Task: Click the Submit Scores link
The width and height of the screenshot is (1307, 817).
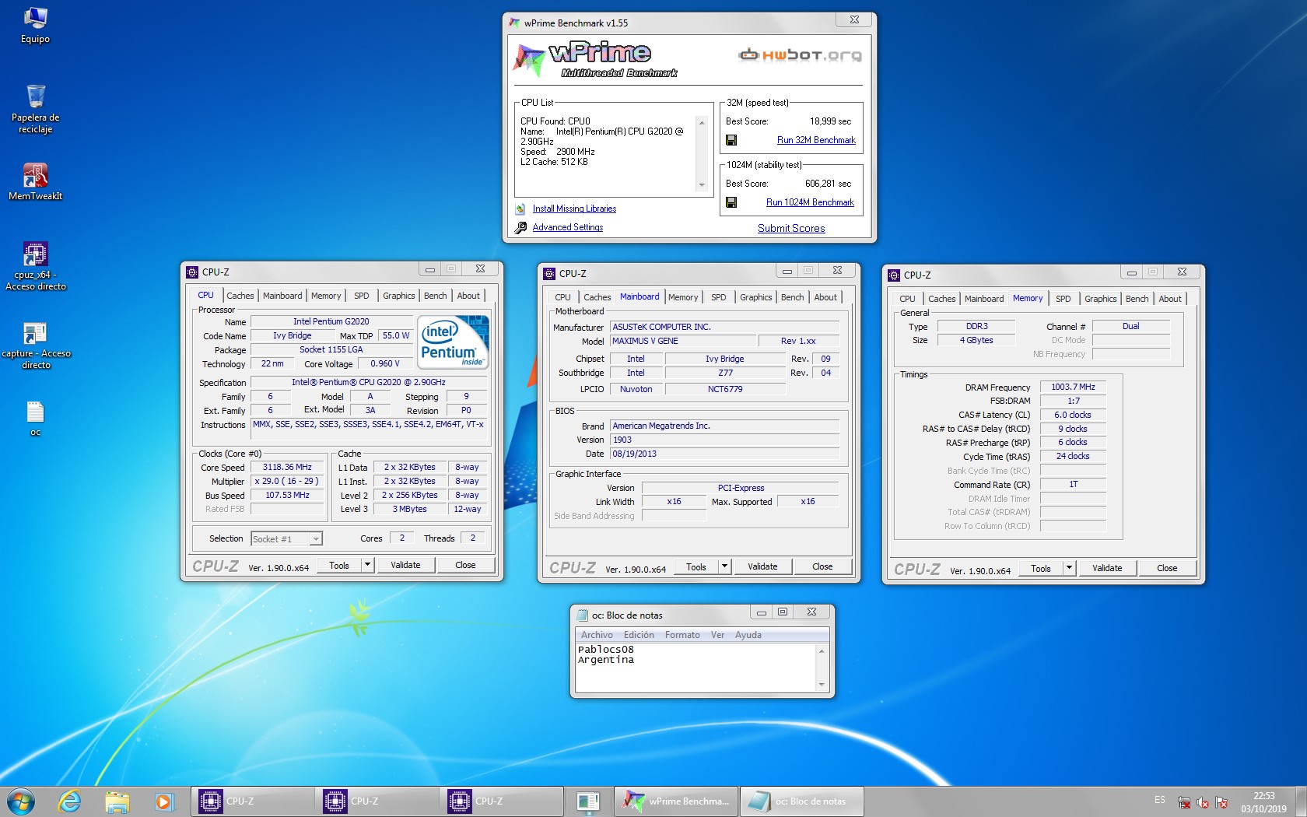Action: click(x=791, y=228)
